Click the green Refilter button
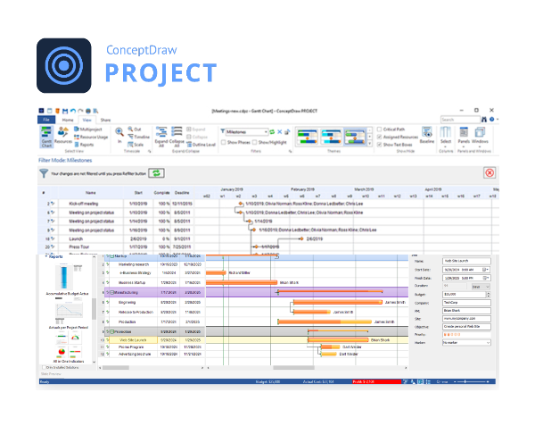The height and width of the screenshot is (426, 535). (156, 173)
